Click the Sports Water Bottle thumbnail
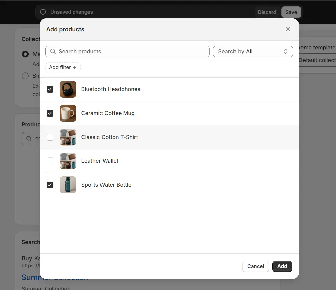 (x=68, y=185)
